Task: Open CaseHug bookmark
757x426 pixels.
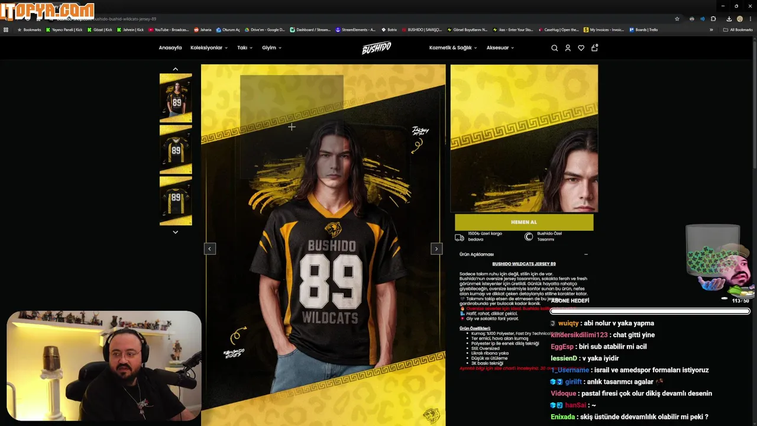Action: point(558,30)
